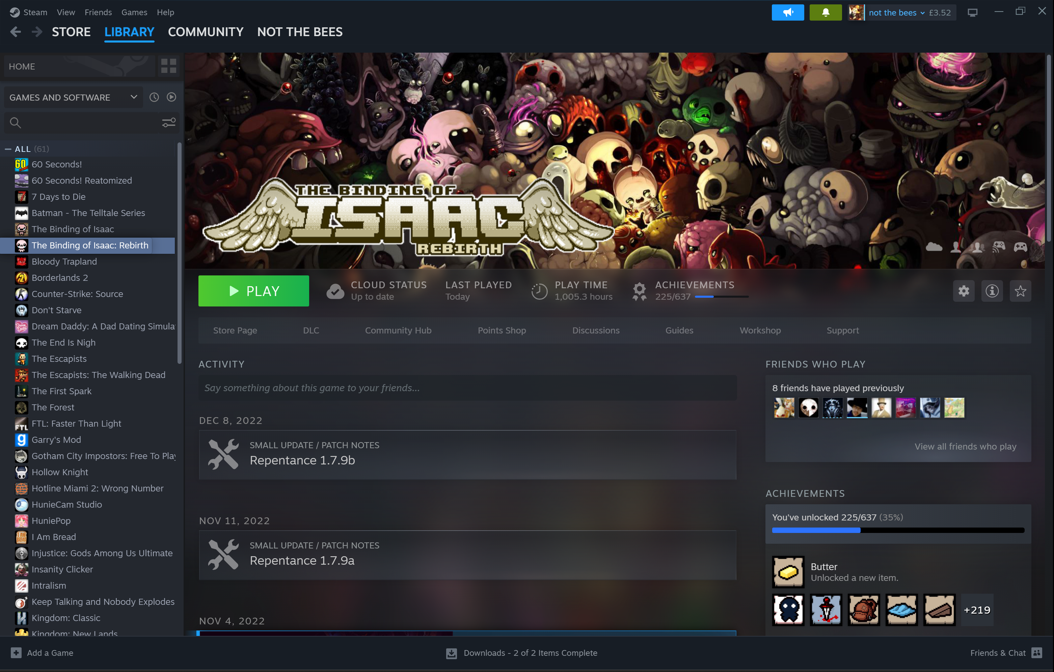The width and height of the screenshot is (1054, 672).
Task: Open the DLC link
Action: click(311, 330)
